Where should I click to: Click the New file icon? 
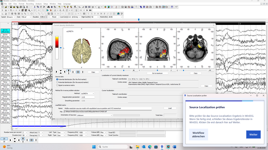[x=3, y=7]
